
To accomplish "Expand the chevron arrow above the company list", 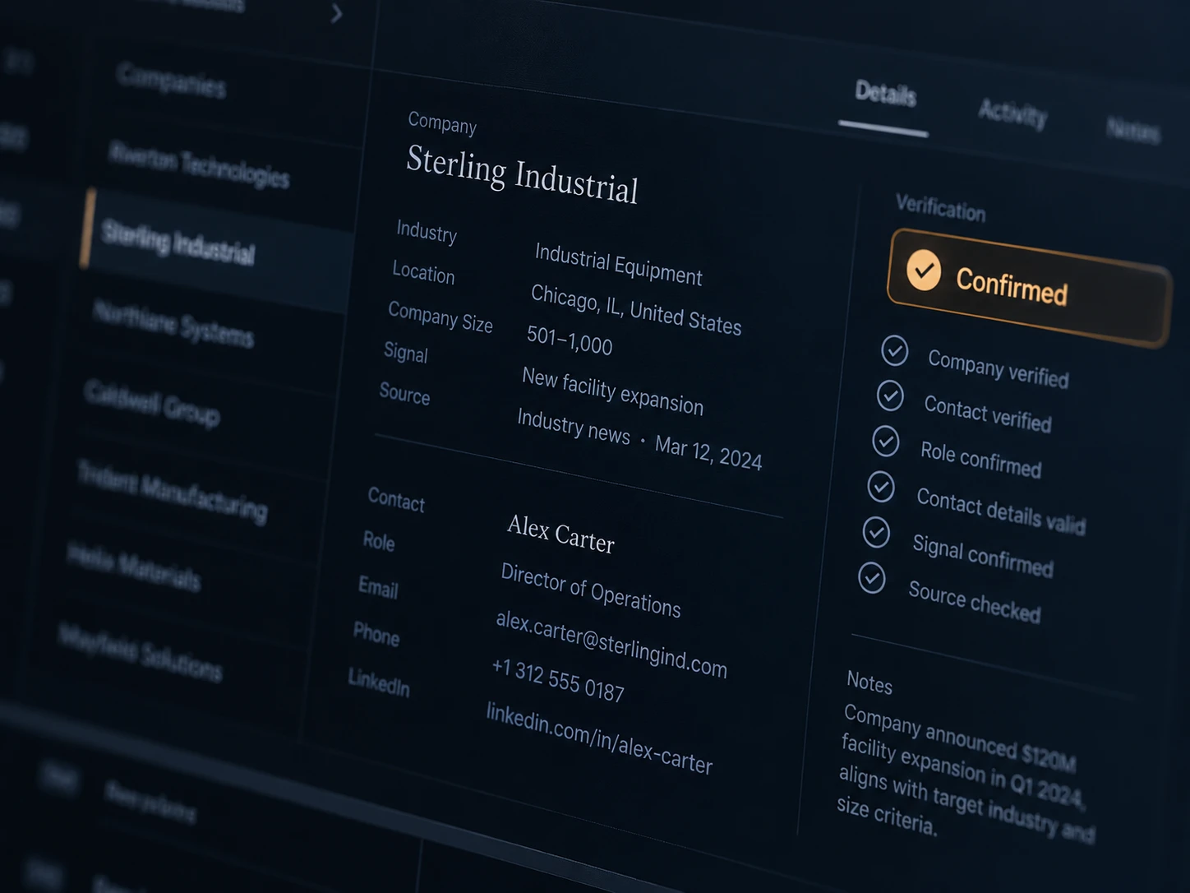I will coord(336,13).
